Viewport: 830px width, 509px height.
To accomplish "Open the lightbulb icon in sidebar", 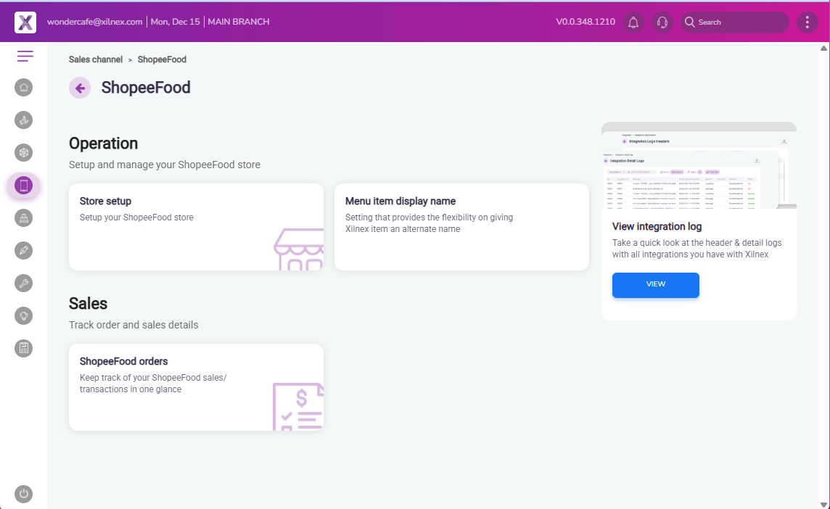I will [24, 315].
